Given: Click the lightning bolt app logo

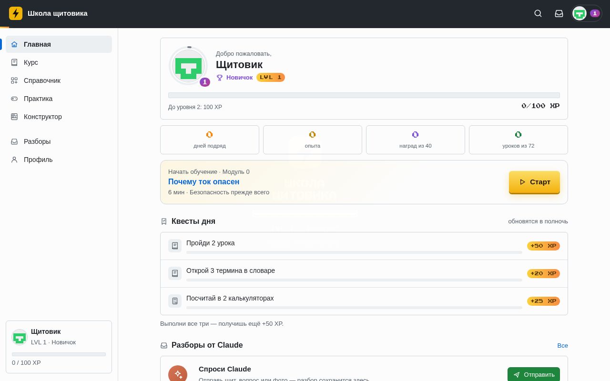Looking at the screenshot, I should click(x=16, y=13).
